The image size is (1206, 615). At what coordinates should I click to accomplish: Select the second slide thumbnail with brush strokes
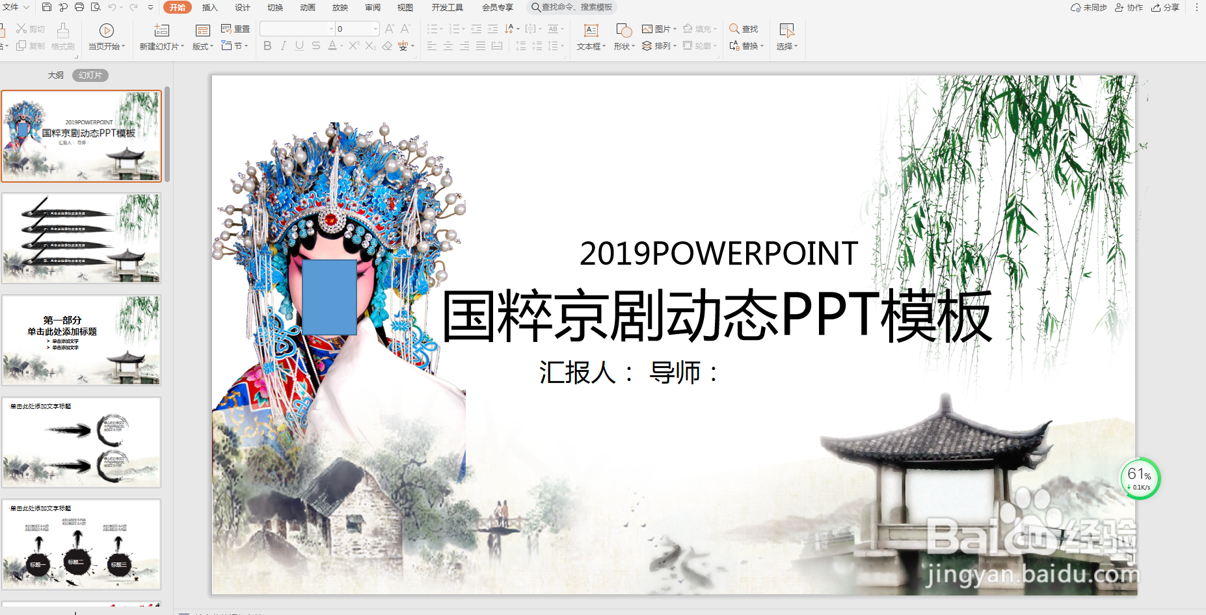(x=81, y=238)
